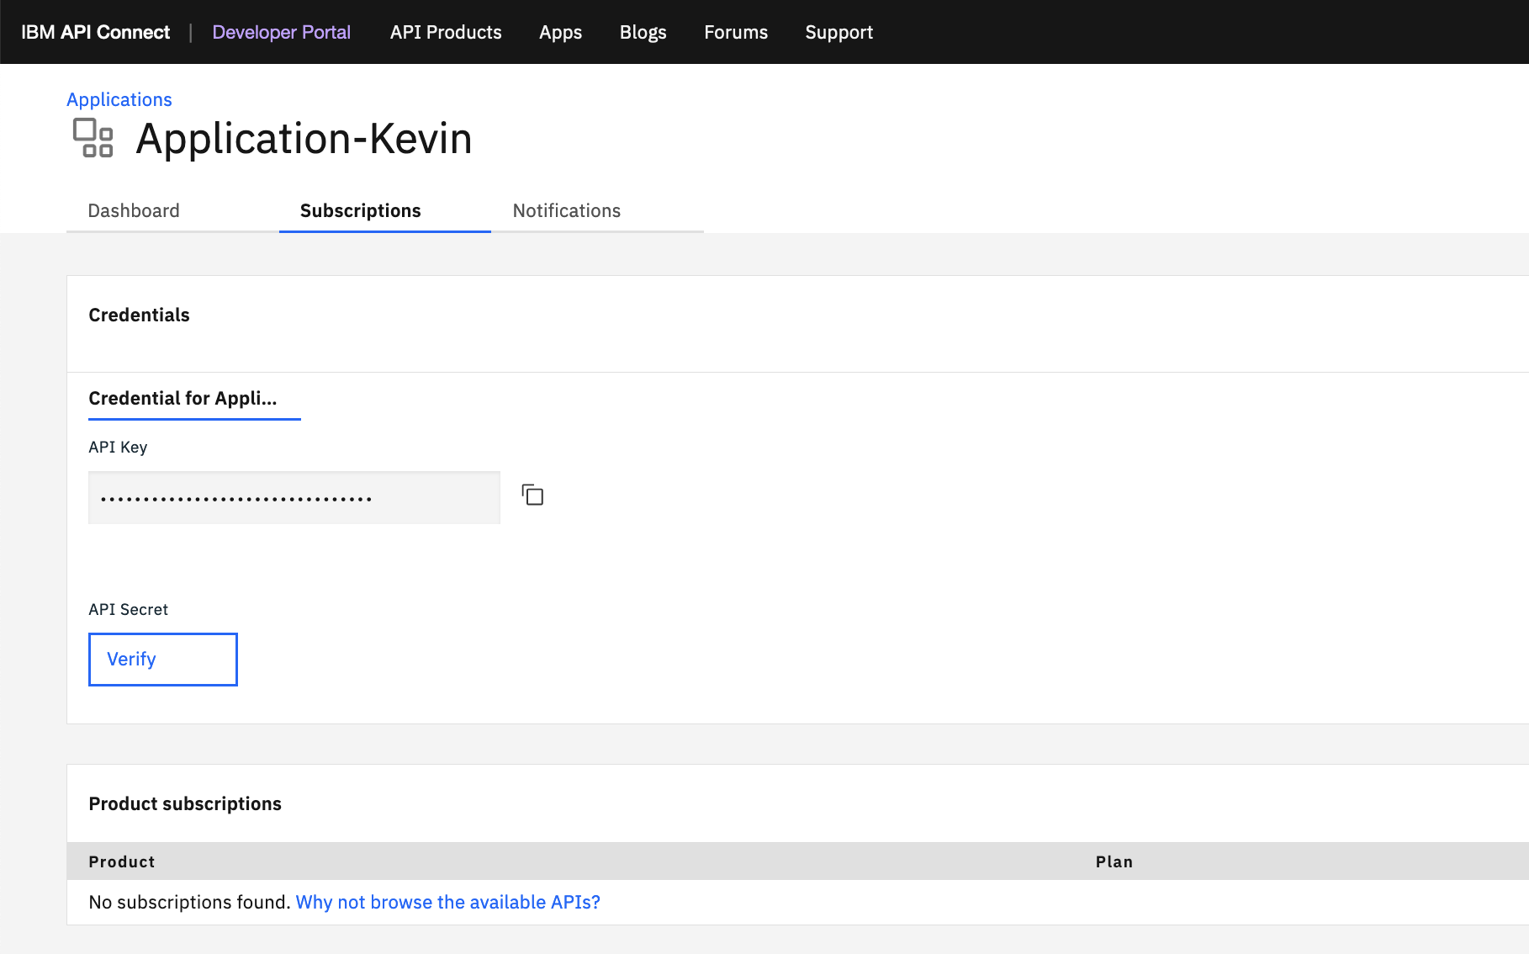This screenshot has height=954, width=1529.
Task: Switch to the Notifications tab
Action: 566,210
